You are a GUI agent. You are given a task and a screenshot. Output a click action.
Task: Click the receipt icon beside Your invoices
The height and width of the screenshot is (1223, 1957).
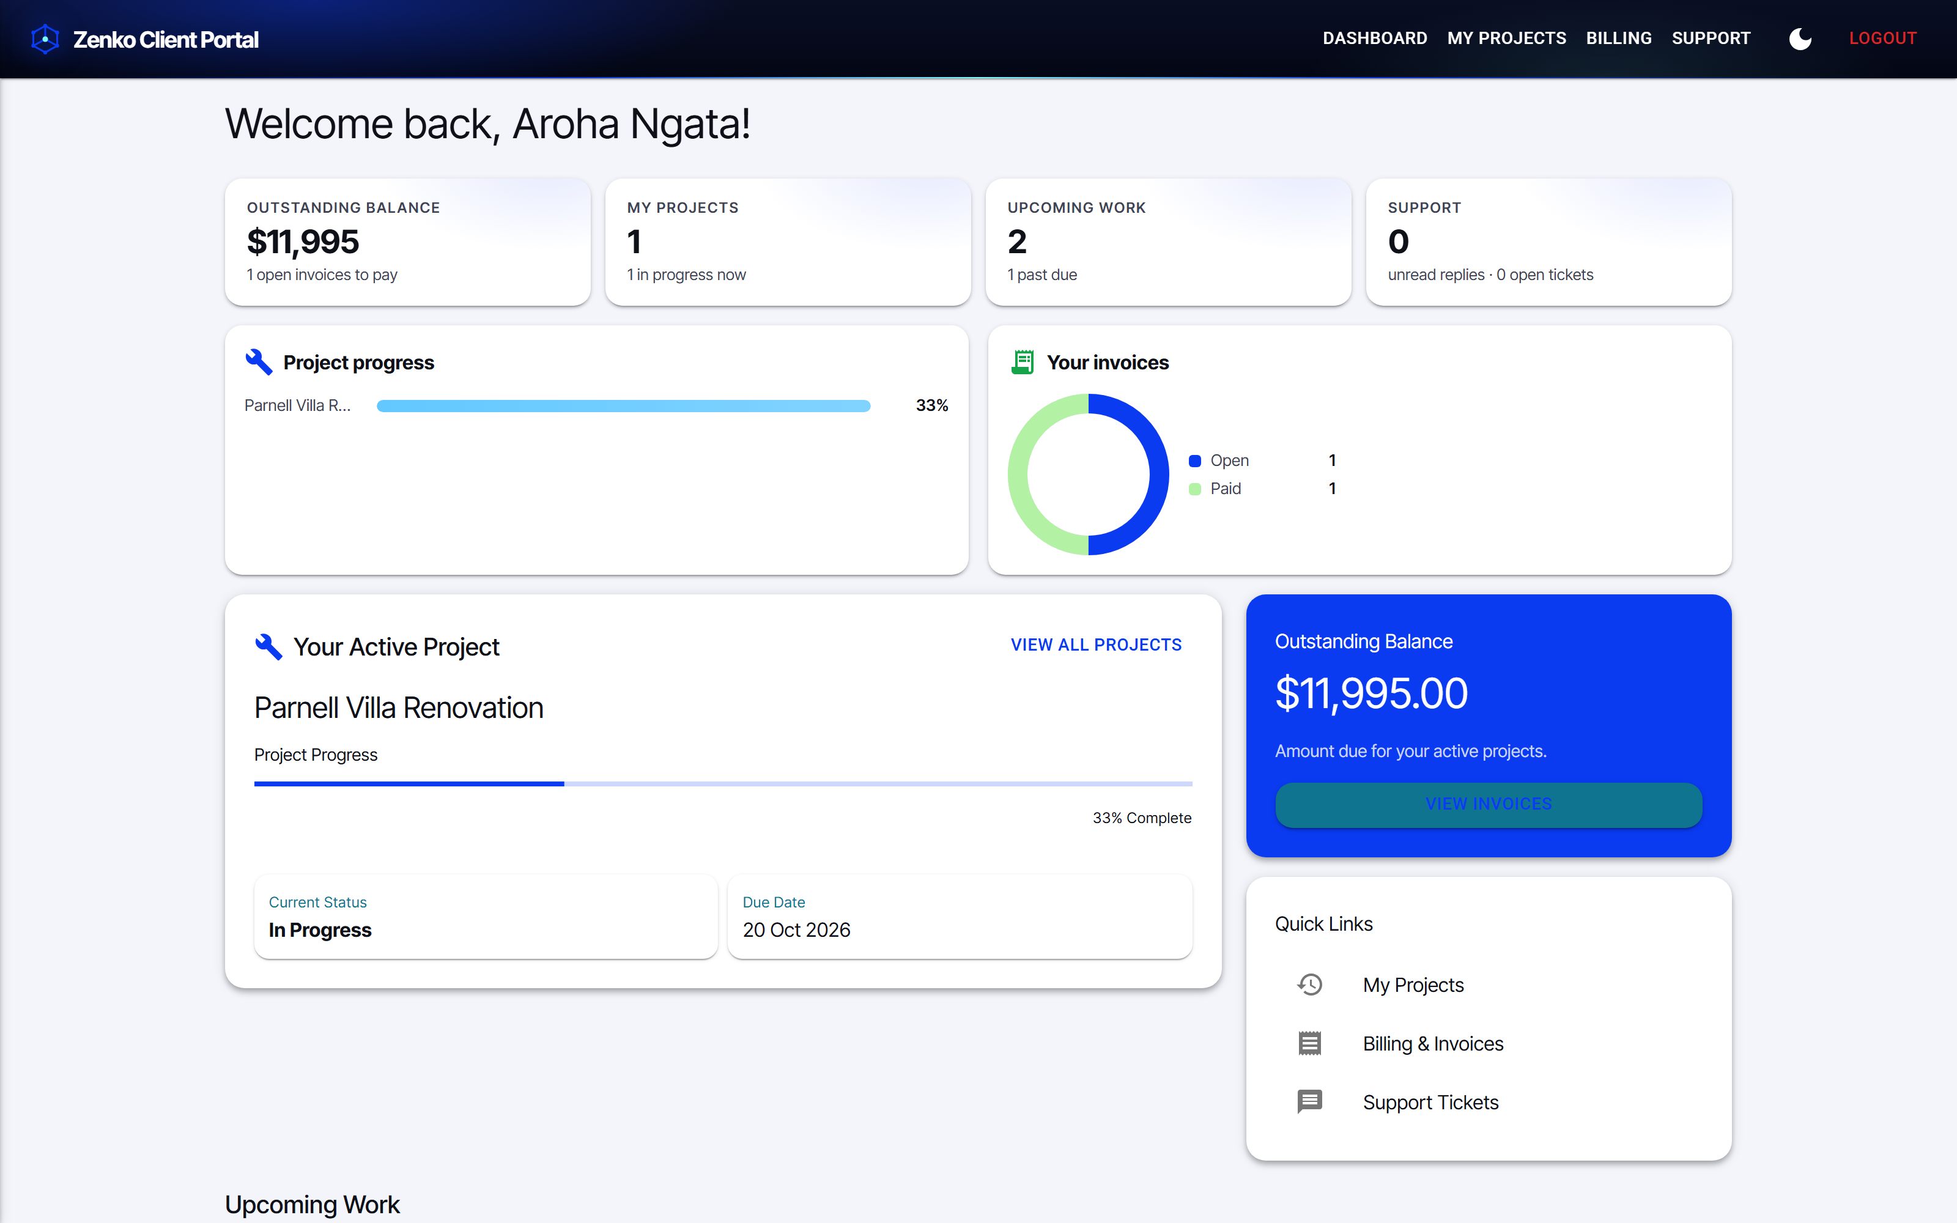pyautogui.click(x=1022, y=361)
